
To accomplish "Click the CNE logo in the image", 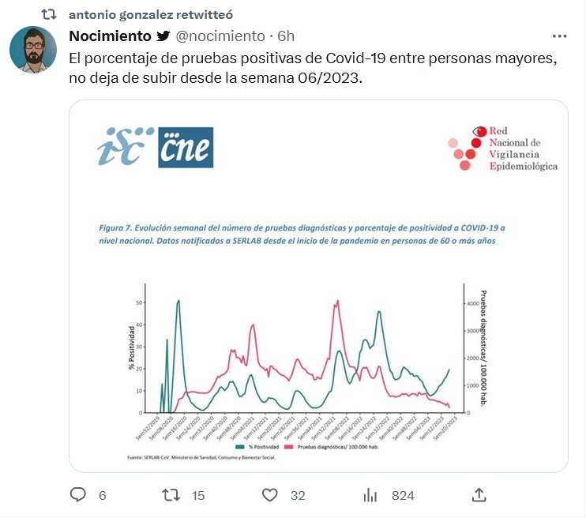I will [185, 148].
